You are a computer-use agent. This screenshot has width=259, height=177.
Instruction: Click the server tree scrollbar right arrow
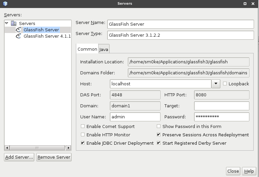[x=68, y=148]
